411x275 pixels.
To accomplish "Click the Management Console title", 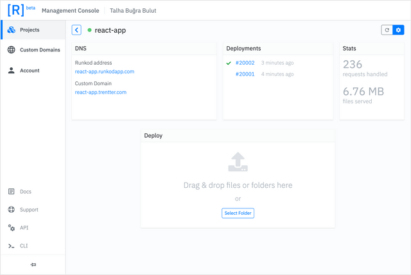I will click(71, 10).
